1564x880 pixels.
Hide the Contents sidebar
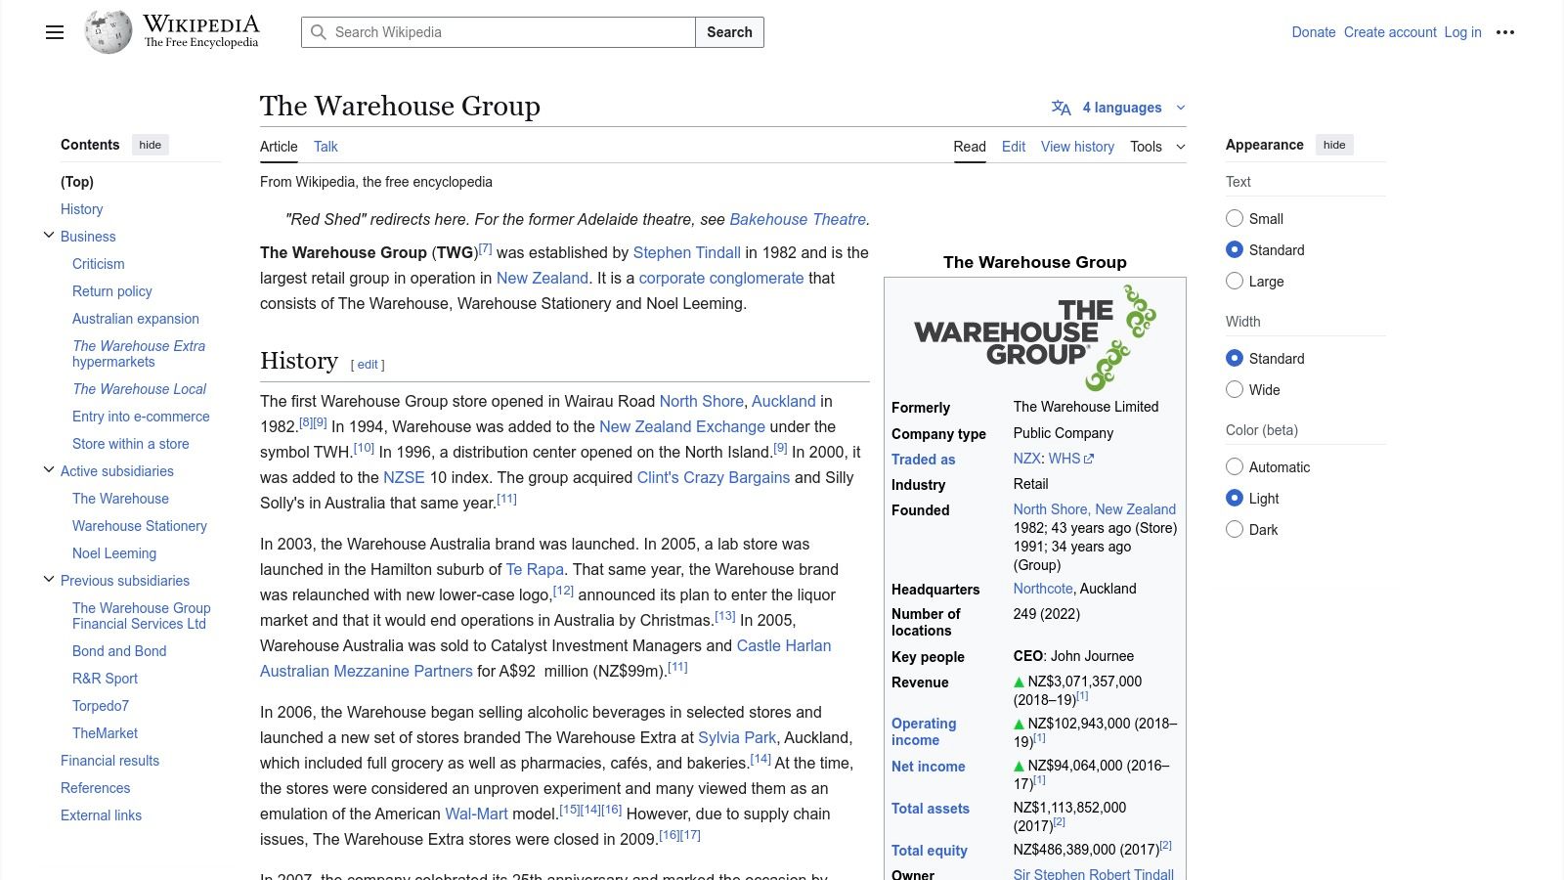(x=151, y=145)
